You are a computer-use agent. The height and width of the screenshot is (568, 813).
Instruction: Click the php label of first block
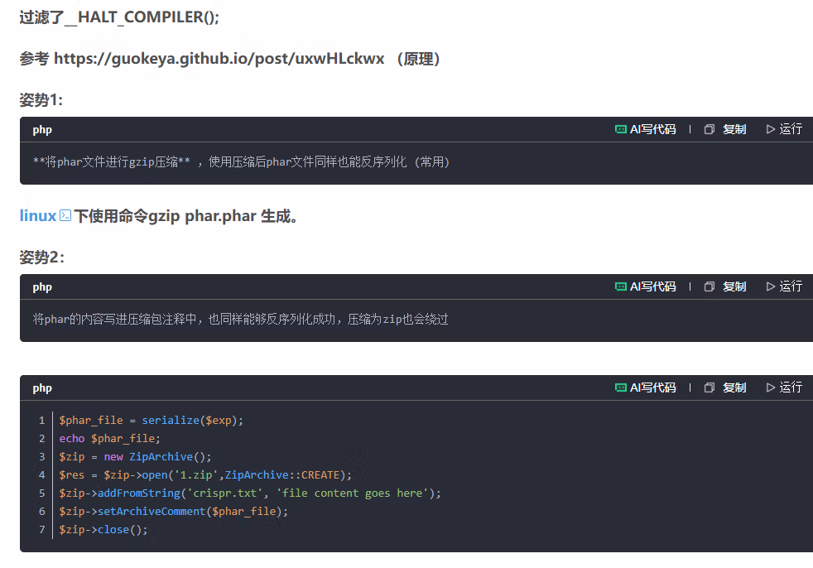click(x=42, y=130)
